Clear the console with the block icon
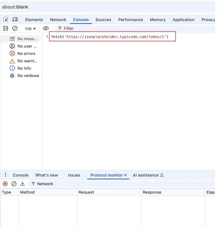 (x=15, y=28)
